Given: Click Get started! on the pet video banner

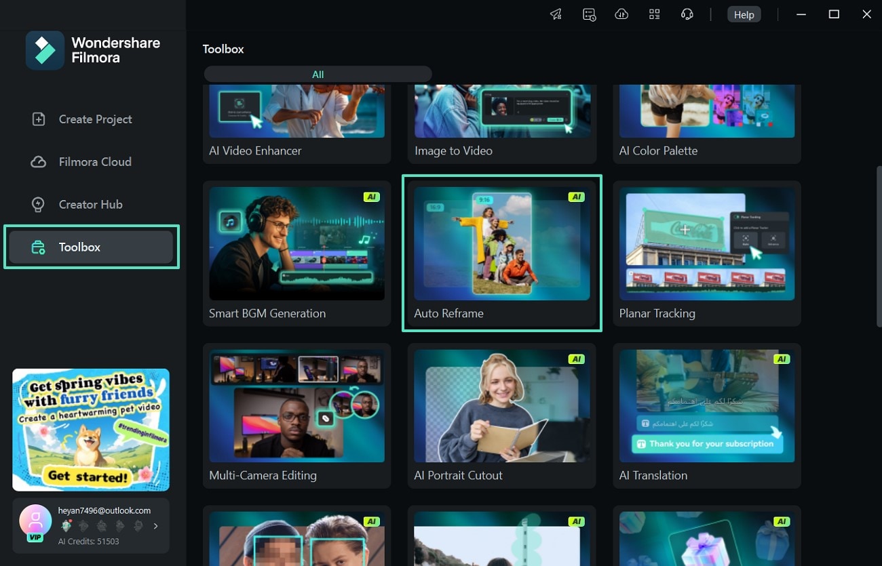Looking at the screenshot, I should 88,475.
